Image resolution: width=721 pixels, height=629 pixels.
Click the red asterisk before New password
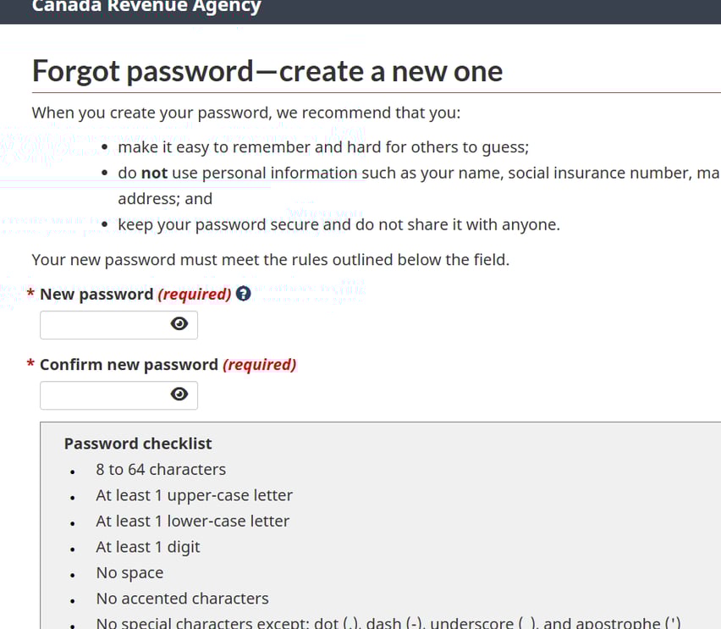(30, 294)
